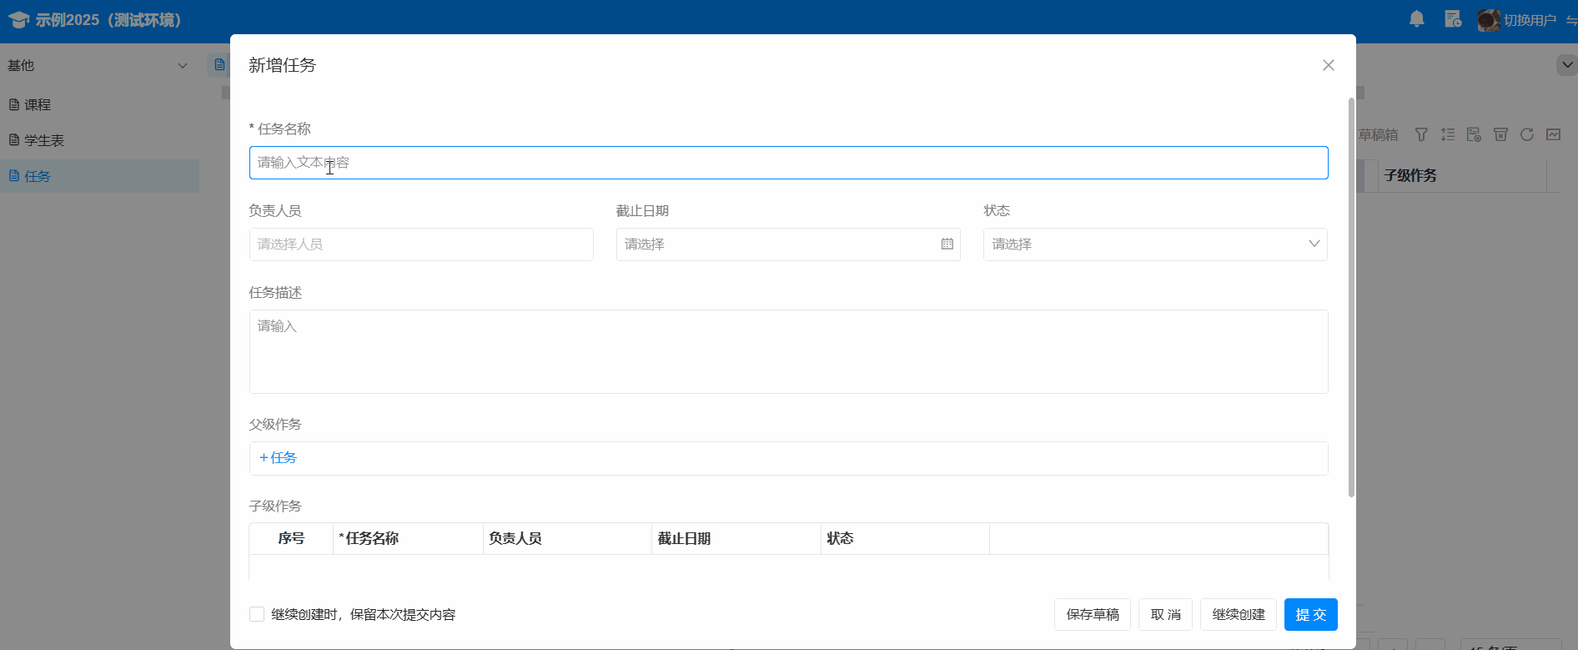Click the 保存草稿 button

click(1092, 615)
